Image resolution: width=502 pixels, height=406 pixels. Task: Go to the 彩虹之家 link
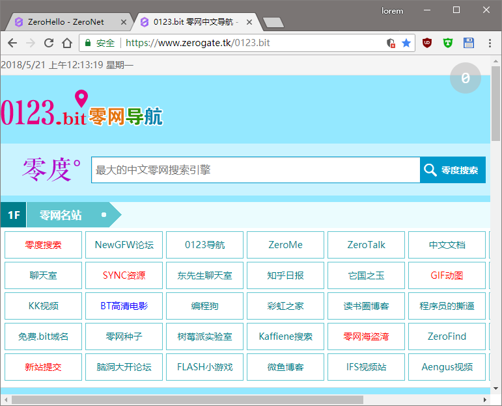click(x=285, y=306)
